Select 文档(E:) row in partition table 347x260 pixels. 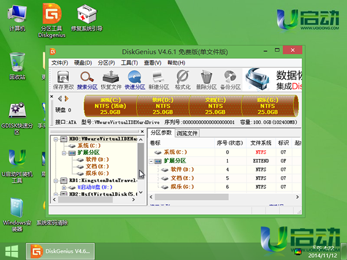[224, 178]
